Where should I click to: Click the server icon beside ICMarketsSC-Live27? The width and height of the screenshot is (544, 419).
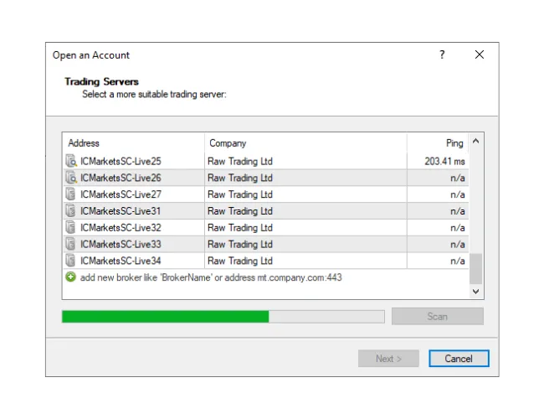[71, 194]
